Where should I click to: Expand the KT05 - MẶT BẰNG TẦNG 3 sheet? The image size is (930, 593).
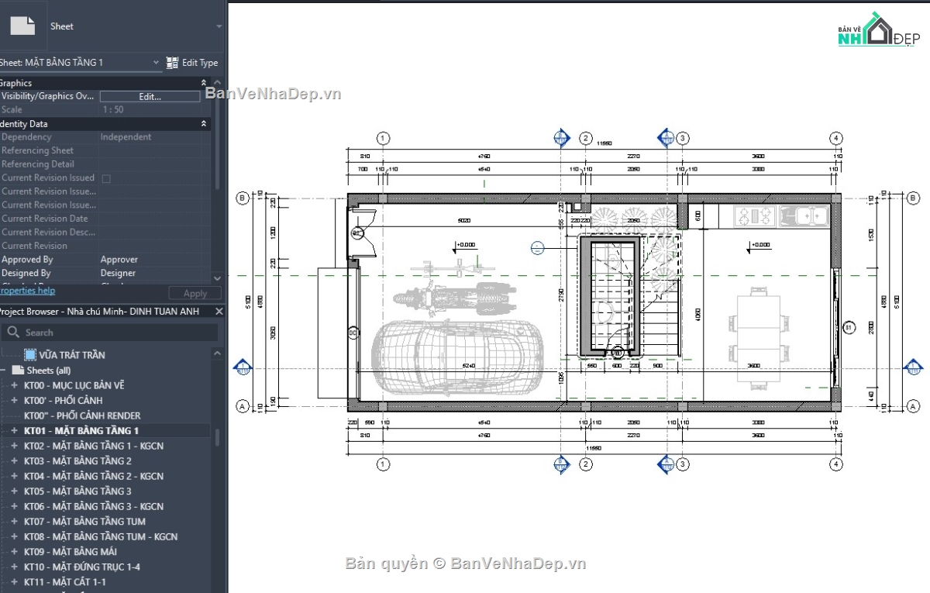click(14, 491)
